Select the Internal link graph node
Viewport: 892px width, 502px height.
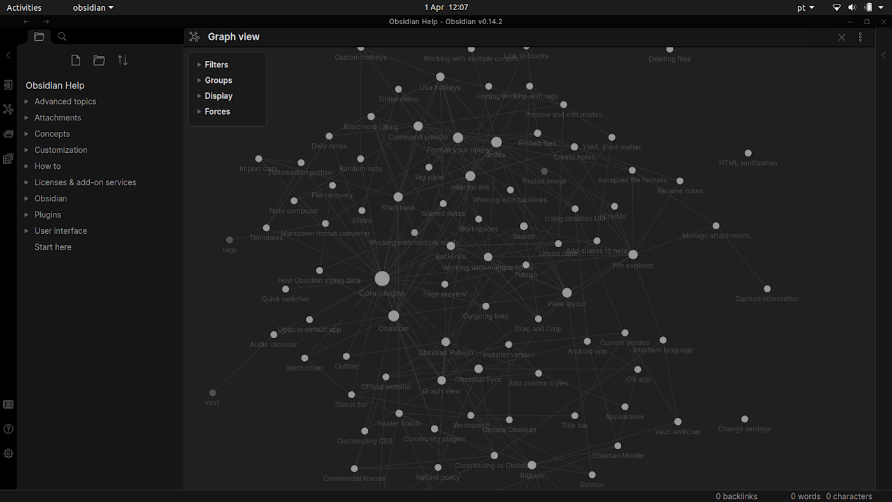470,176
